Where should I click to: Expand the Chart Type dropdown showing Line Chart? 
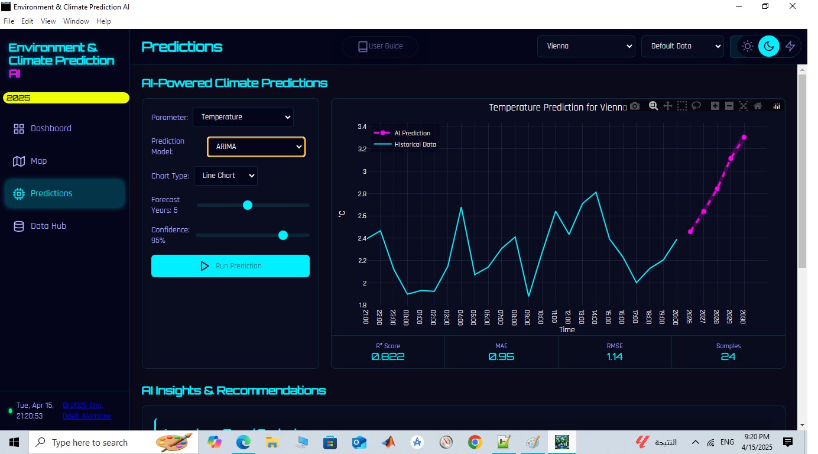tap(225, 176)
